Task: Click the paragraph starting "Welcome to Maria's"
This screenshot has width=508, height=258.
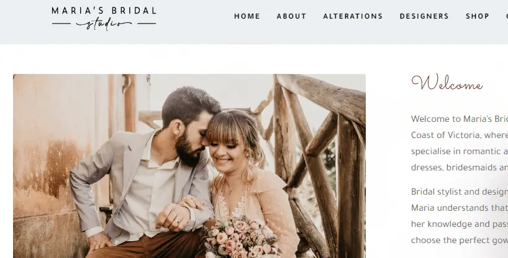Action: [x=460, y=143]
